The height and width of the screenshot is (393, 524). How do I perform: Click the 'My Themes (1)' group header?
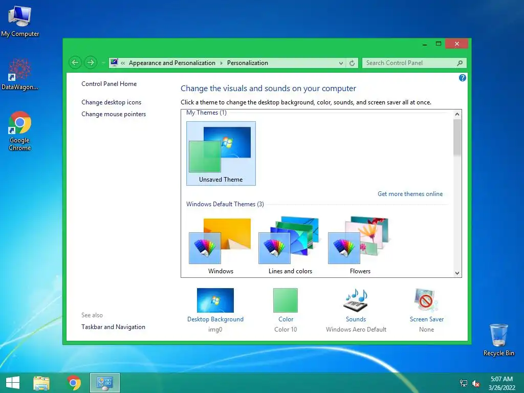click(206, 113)
